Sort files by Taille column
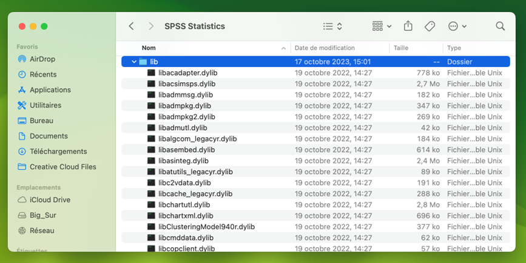This screenshot has width=526, height=263. [401, 48]
